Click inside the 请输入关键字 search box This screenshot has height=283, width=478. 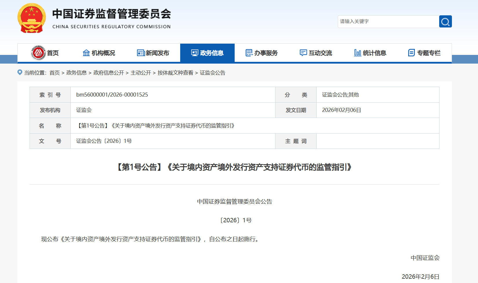click(x=385, y=21)
